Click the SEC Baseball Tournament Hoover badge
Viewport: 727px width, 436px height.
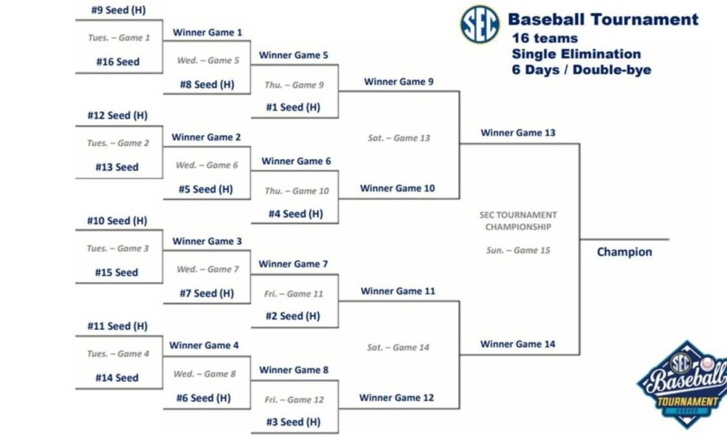point(683,385)
